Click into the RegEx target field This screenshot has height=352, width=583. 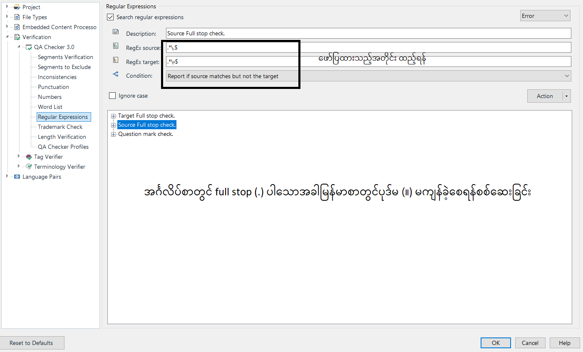point(369,62)
